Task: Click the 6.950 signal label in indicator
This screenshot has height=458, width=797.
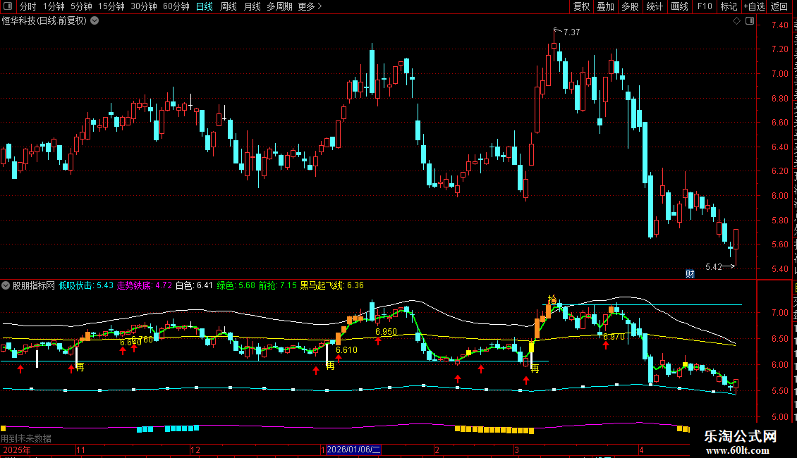Action: 386,332
